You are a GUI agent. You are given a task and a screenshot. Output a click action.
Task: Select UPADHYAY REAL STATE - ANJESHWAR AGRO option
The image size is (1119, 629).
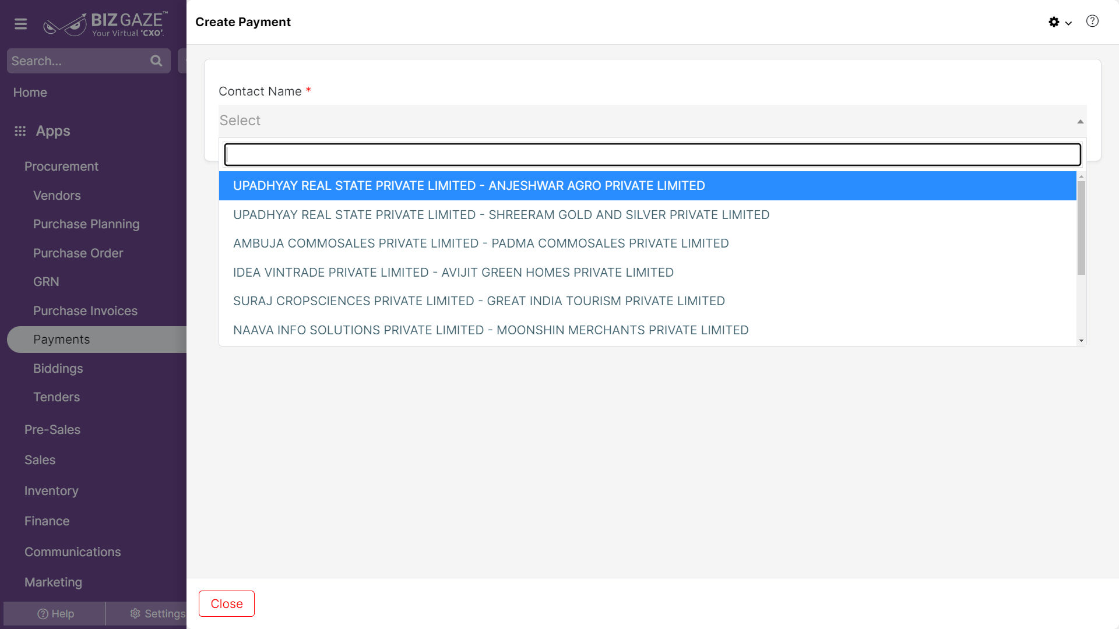pos(648,186)
